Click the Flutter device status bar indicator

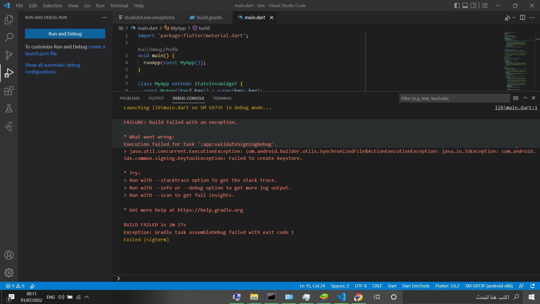tap(489, 285)
